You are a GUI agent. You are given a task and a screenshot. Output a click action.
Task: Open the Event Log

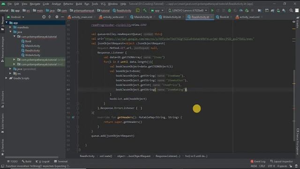coord(258,161)
